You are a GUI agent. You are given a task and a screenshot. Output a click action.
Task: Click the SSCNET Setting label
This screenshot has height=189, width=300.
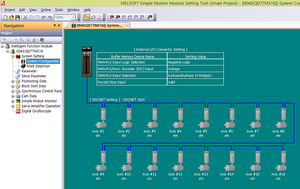coord(117,100)
